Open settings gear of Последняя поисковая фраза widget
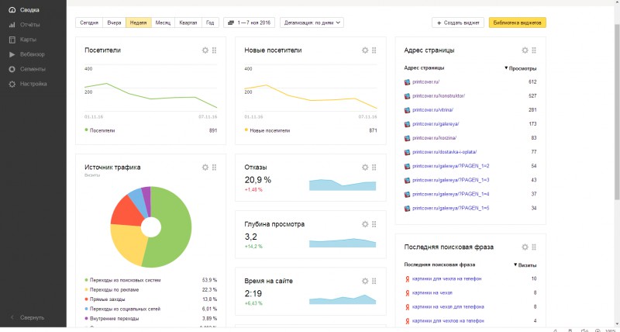The height and width of the screenshot is (332, 620). [x=525, y=247]
